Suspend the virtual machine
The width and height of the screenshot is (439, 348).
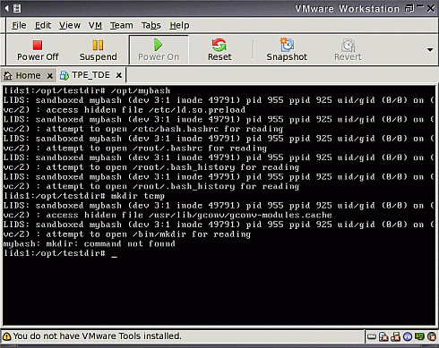(98, 50)
